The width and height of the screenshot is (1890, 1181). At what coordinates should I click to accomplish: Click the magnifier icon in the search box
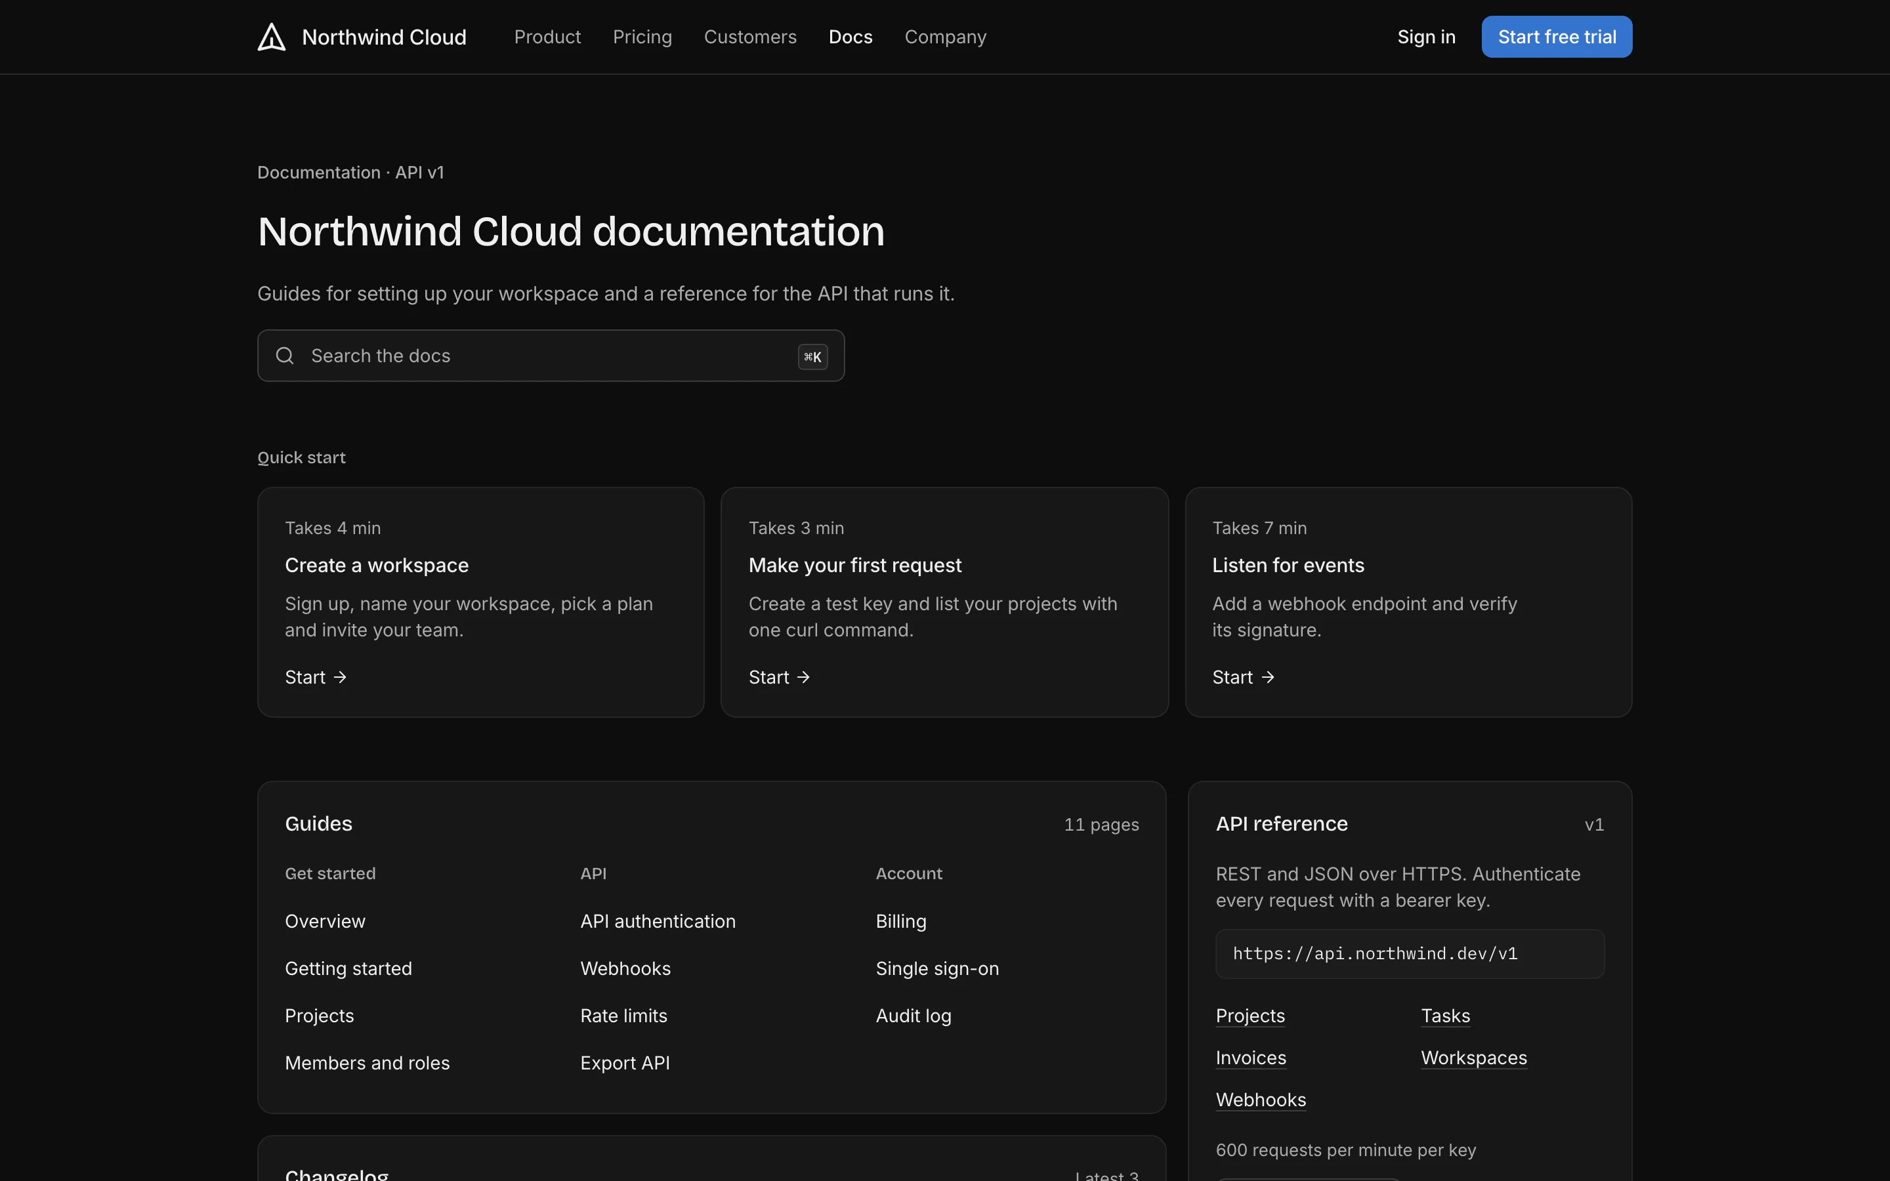coord(285,356)
